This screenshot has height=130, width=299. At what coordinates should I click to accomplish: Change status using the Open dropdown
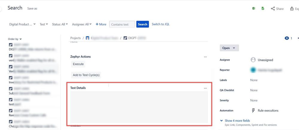click(229, 48)
